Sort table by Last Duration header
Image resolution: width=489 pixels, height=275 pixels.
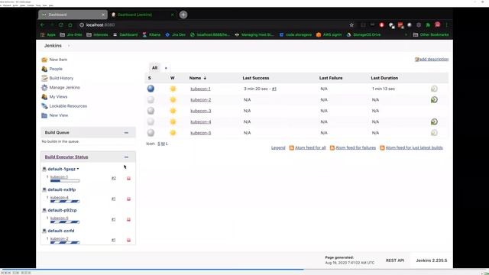(x=384, y=78)
